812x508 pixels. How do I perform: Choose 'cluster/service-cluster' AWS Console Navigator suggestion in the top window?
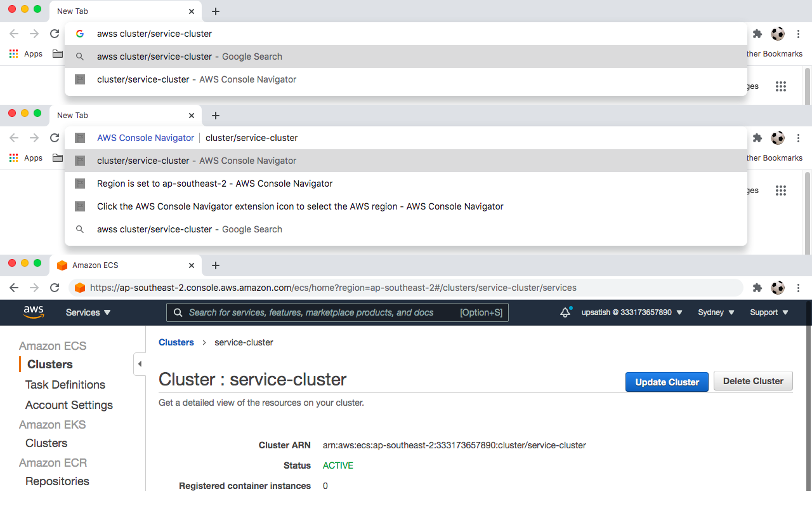pyautogui.click(x=406, y=79)
